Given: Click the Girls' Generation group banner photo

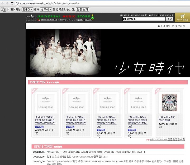Looking at the screenshot, I should point(65,53).
